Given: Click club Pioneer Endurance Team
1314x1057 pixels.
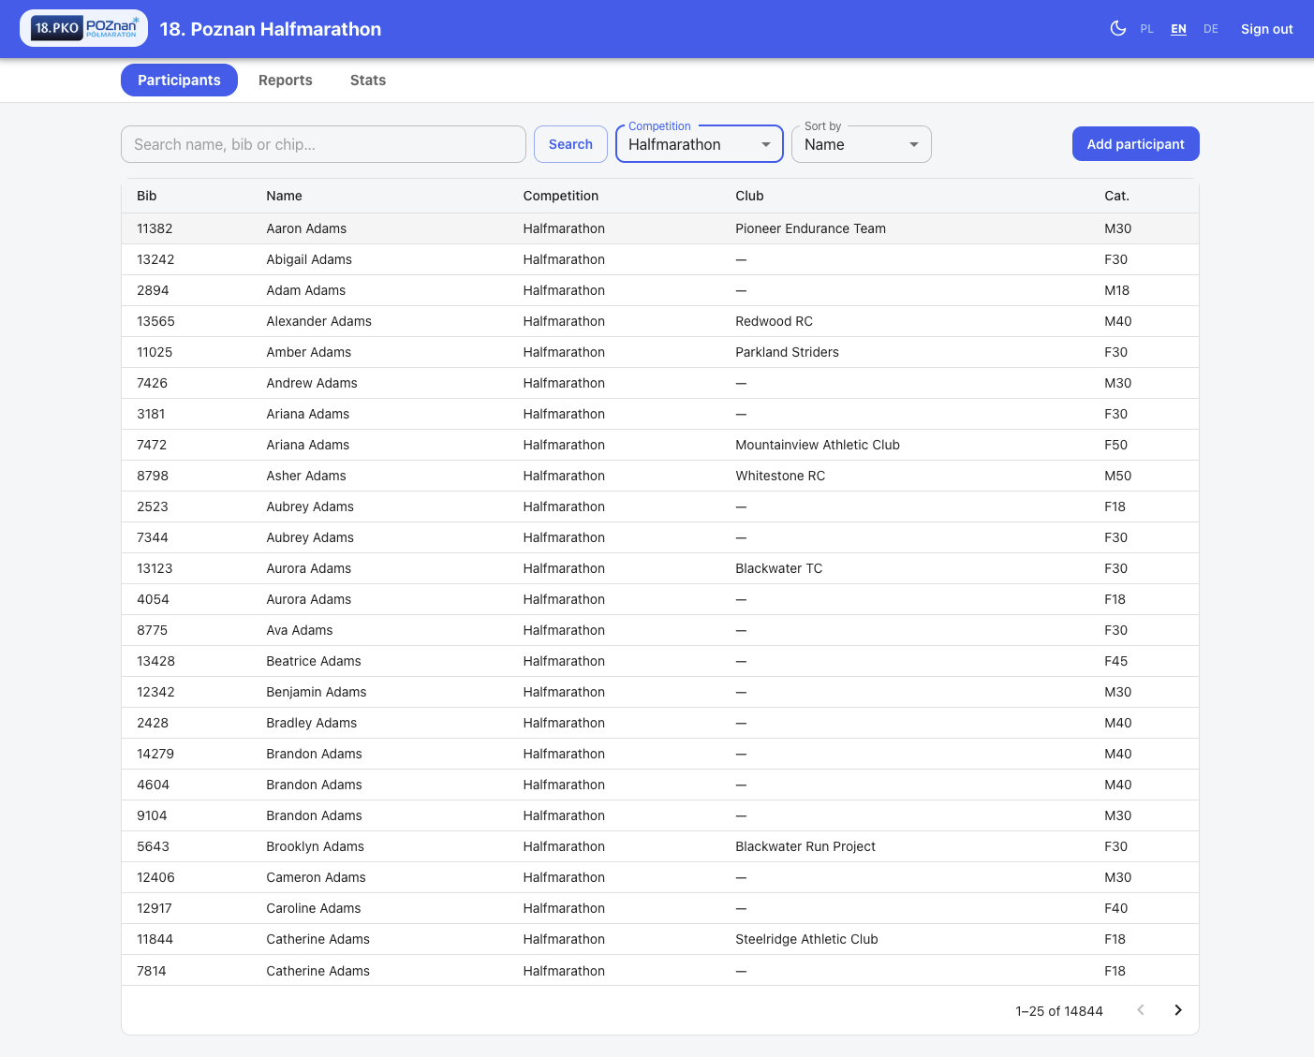Looking at the screenshot, I should pyautogui.click(x=811, y=228).
